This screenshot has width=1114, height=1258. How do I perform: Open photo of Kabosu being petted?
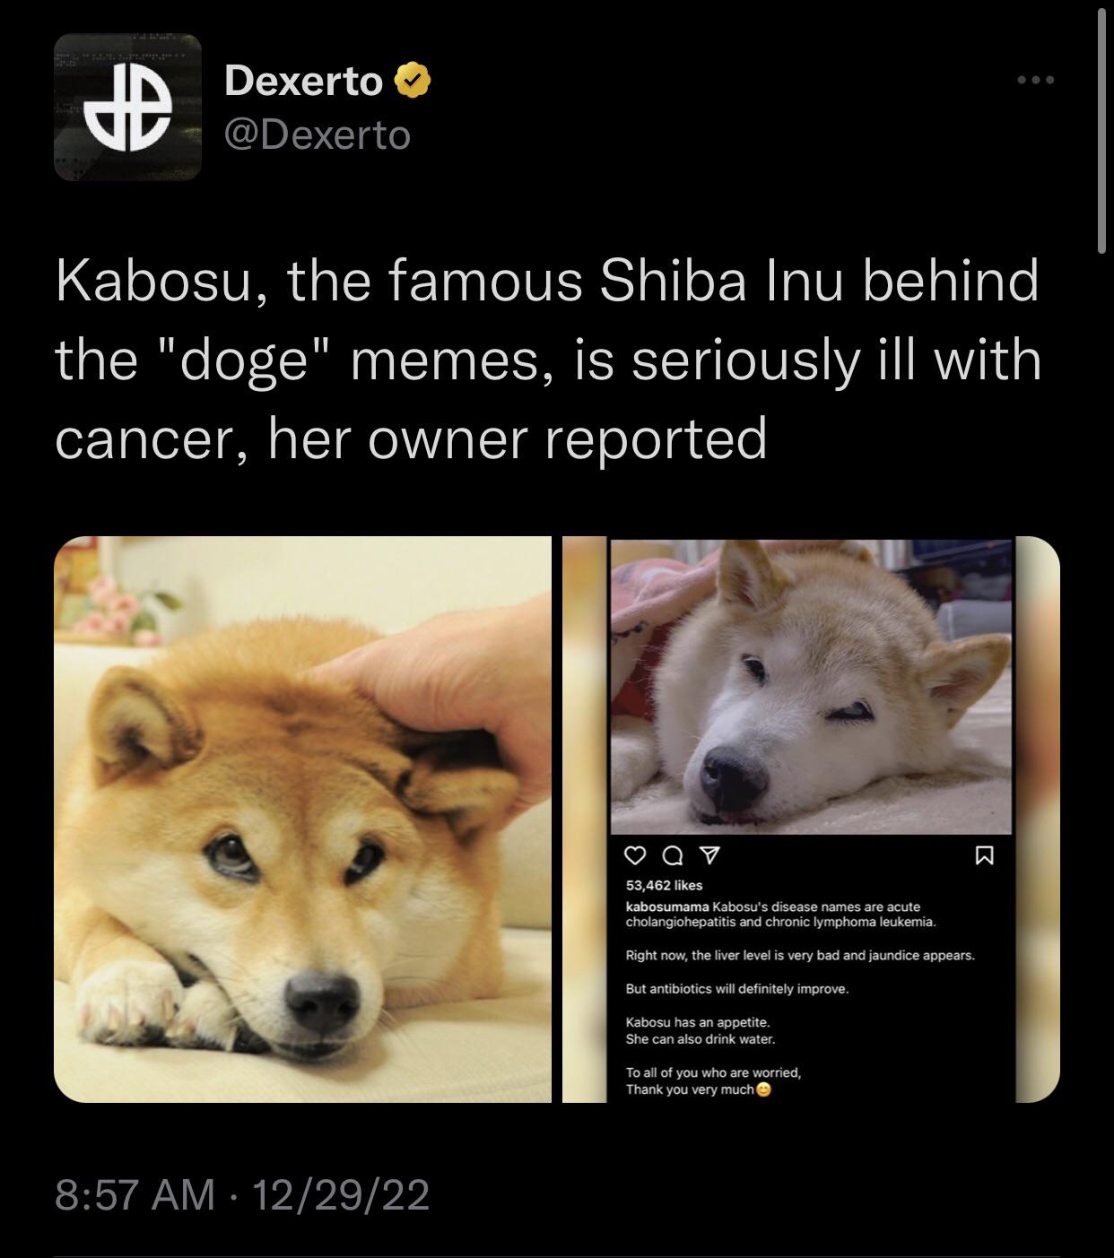pyautogui.click(x=303, y=820)
